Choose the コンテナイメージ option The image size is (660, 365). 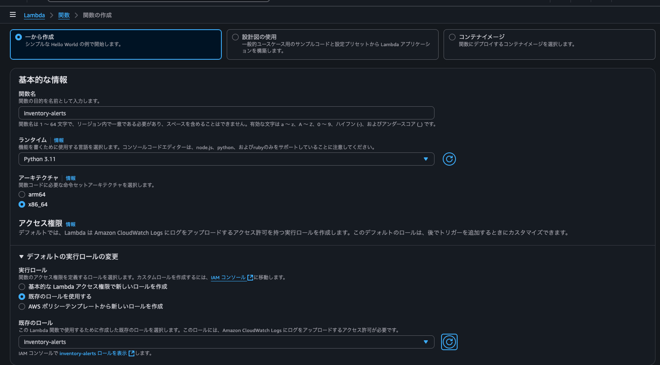[x=549, y=44]
